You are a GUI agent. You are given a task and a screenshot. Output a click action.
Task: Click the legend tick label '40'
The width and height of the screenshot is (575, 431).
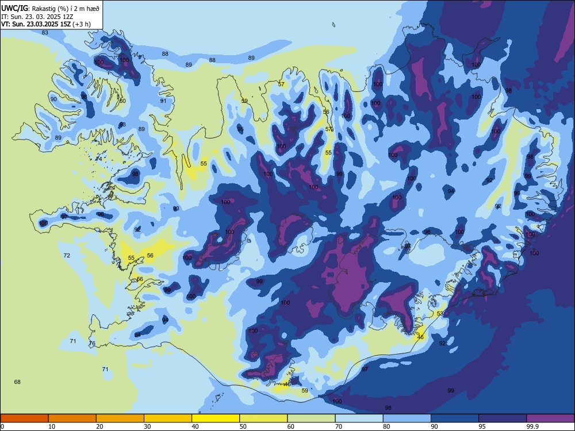coord(195,426)
